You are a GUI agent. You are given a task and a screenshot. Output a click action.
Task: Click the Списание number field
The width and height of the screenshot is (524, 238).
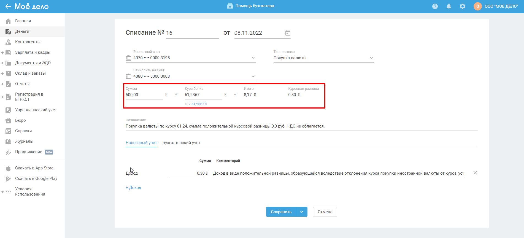tap(192, 33)
